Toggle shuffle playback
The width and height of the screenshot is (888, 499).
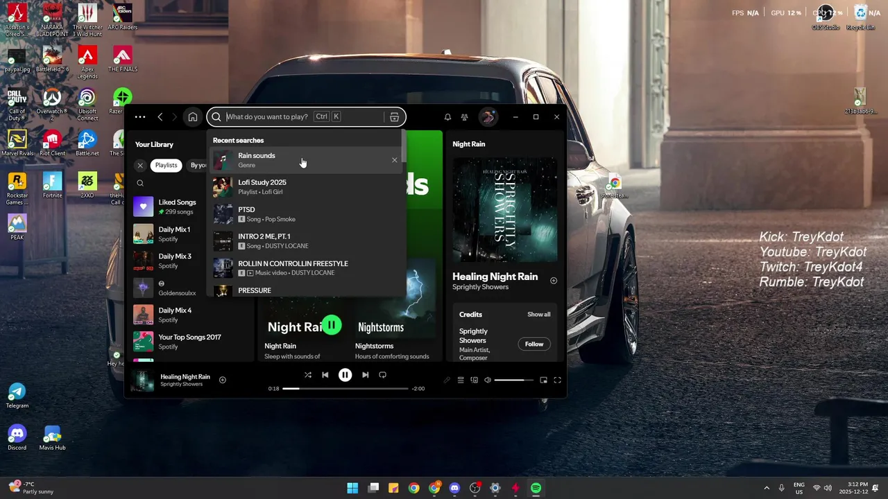308,375
